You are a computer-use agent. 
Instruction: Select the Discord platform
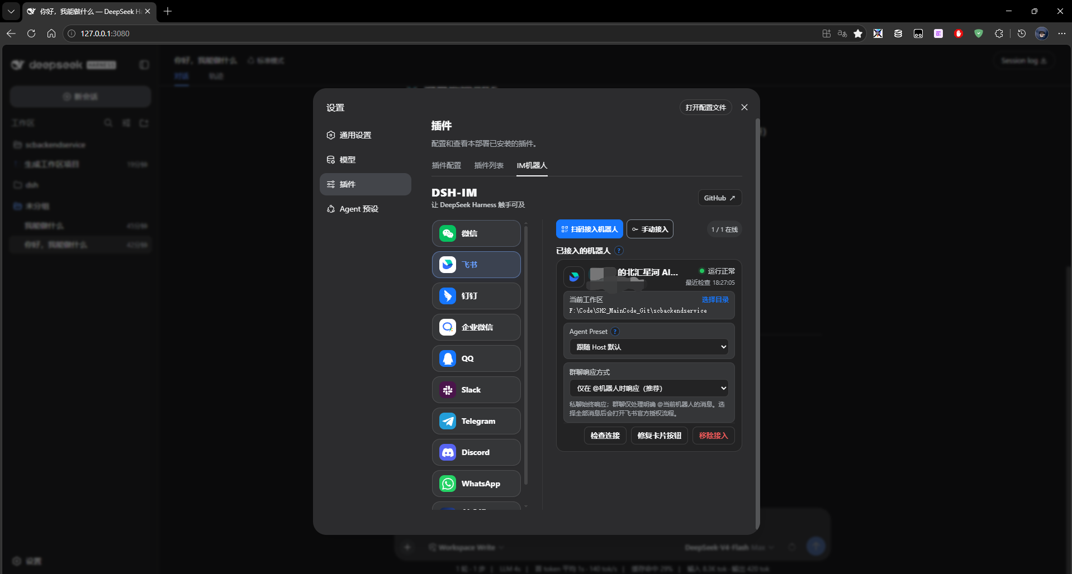tap(476, 452)
